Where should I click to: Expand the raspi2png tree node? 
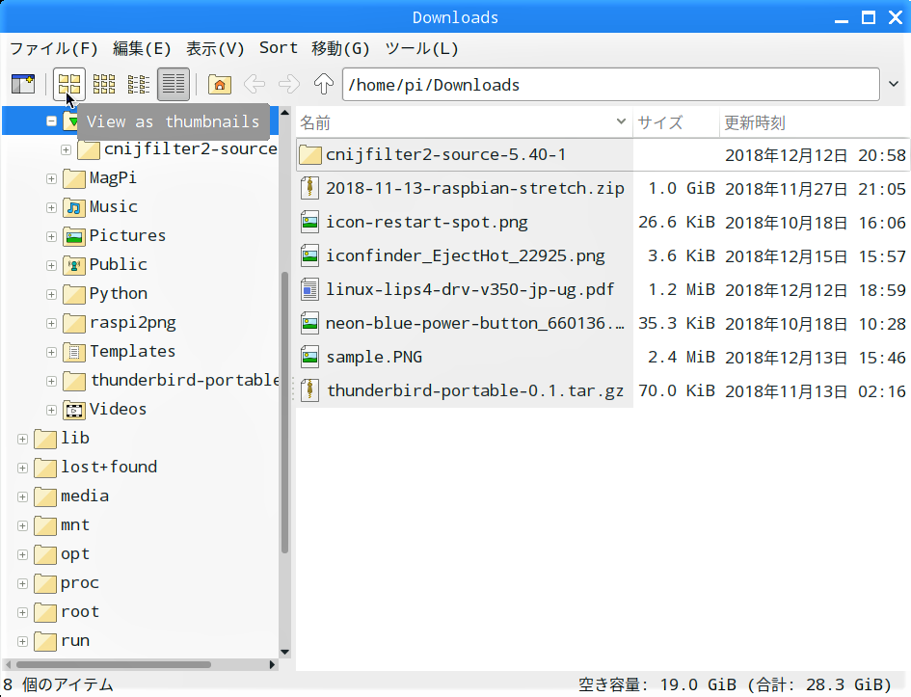pos(52,323)
